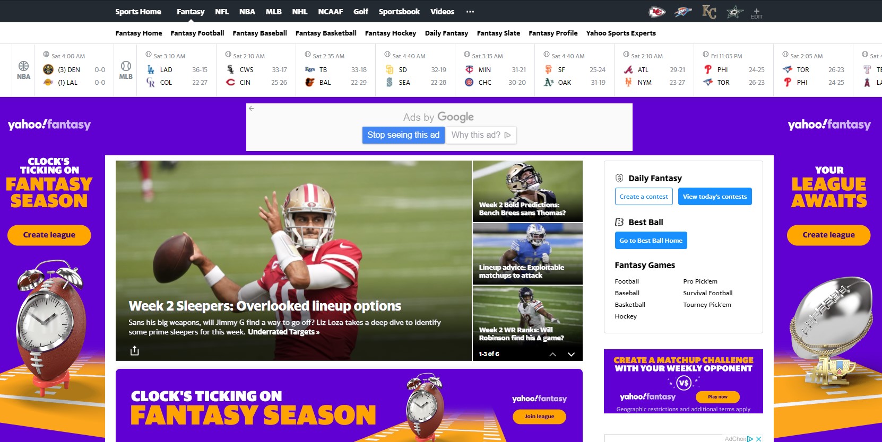882x442 pixels.
Task: Open Hockey under Fantasy Games
Action: [x=626, y=316]
